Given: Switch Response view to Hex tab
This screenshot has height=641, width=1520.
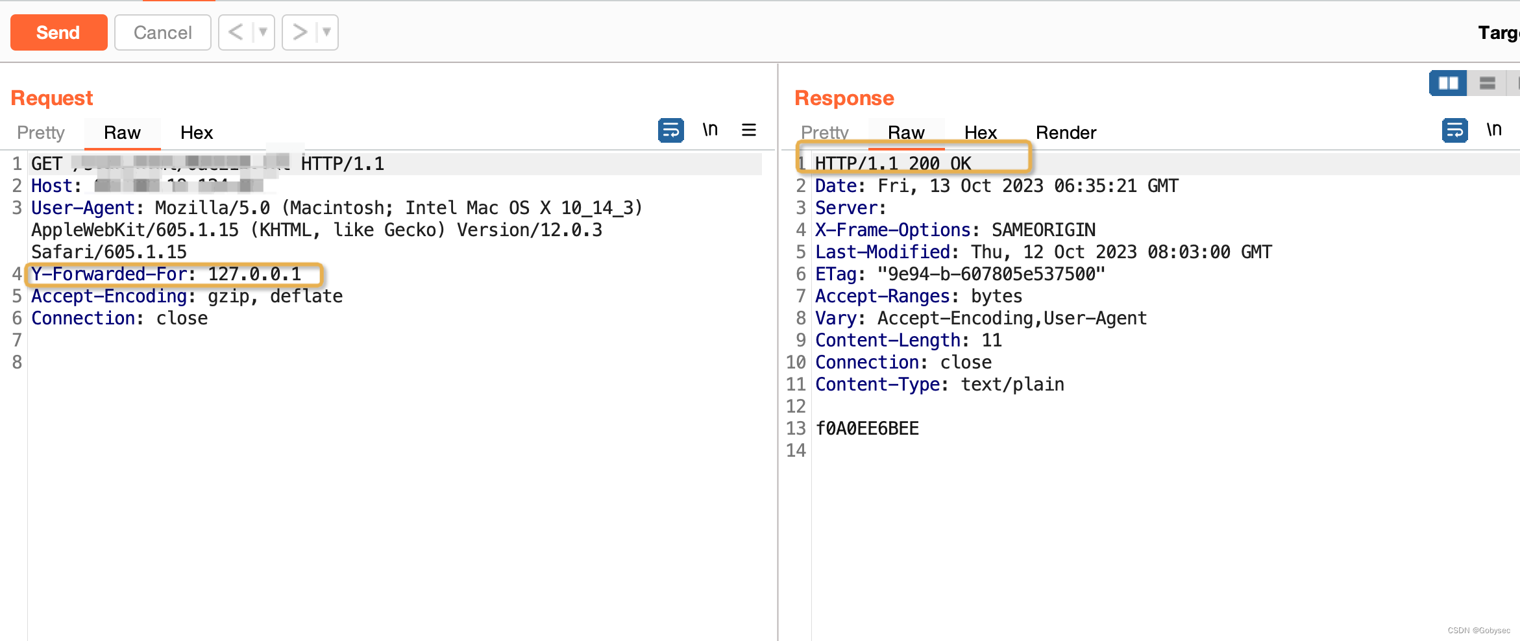Looking at the screenshot, I should pyautogui.click(x=980, y=133).
